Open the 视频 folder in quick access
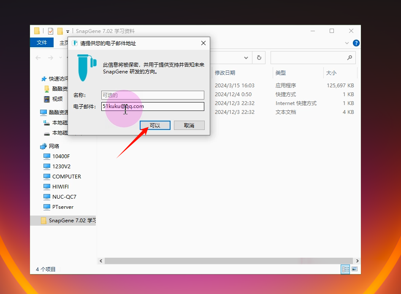The height and width of the screenshot is (294, 401). pos(57,99)
